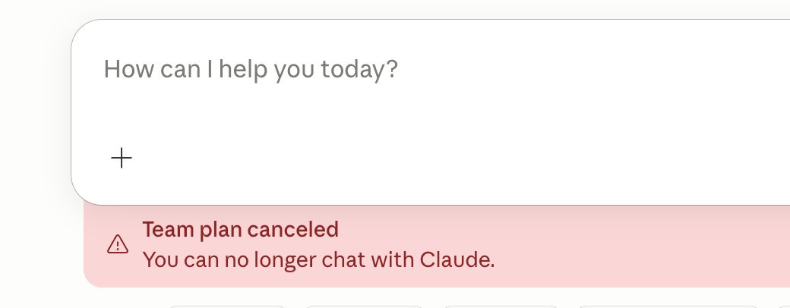Viewport: 790px width, 308px height.
Task: Click the first suggestion chip below the banner
Action: coord(226,306)
